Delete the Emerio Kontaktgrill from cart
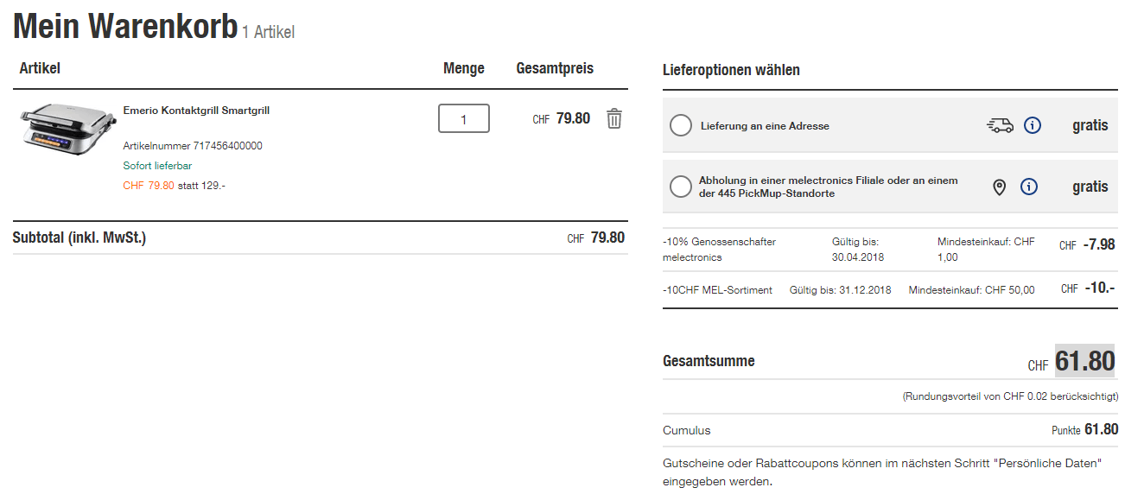This screenshot has height=494, width=1144. coord(613,118)
